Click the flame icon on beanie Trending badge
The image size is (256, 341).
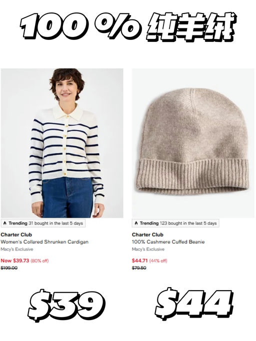[136, 223]
